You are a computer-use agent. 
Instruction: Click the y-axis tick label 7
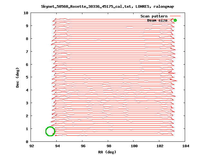(27, 52)
